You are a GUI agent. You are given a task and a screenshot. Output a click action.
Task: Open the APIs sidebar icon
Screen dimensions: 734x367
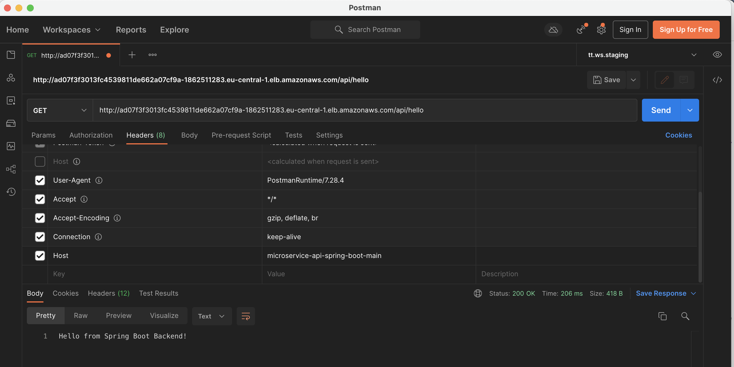[11, 78]
